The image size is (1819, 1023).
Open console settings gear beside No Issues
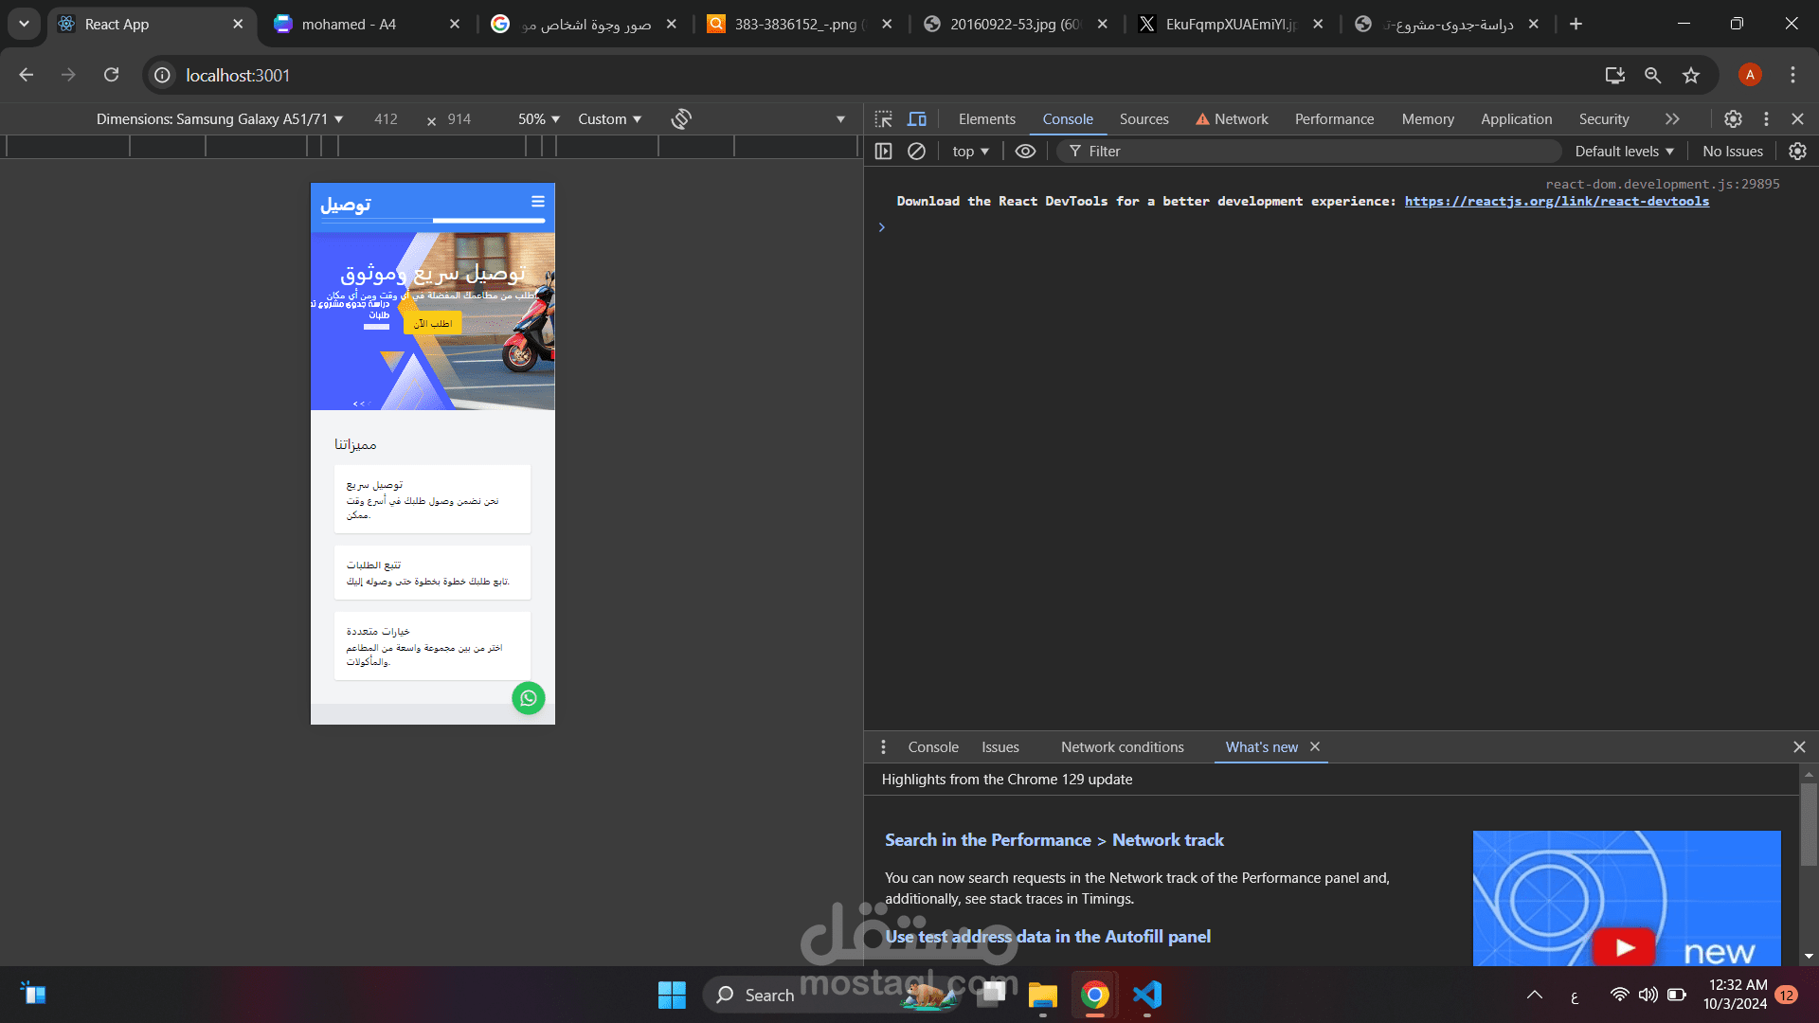point(1797,152)
